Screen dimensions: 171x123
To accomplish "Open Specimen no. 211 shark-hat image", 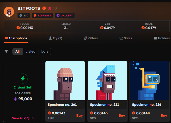I will [107, 80].
